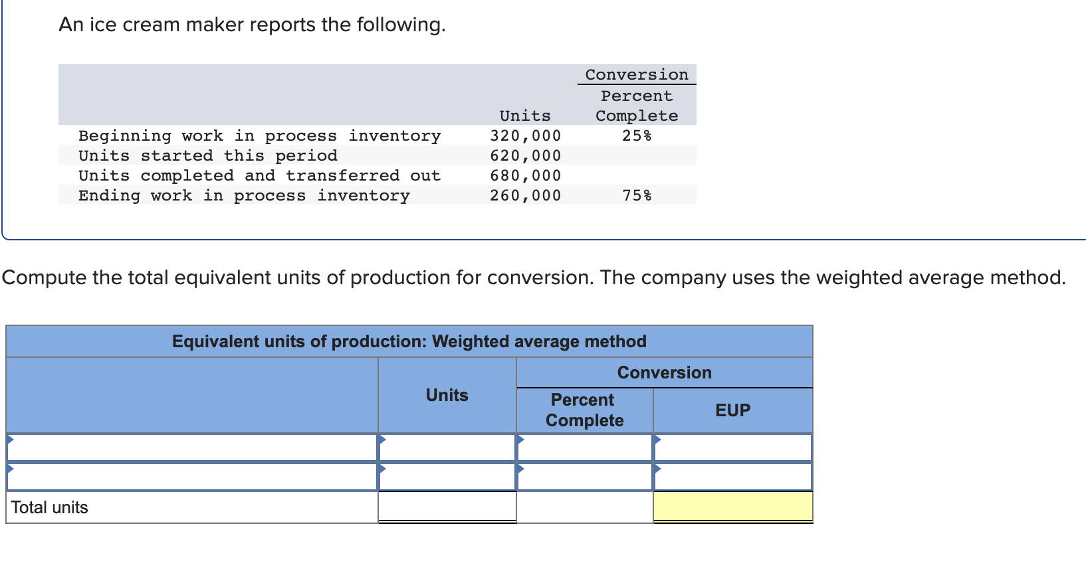Select second row Percent Complete cell
Screen dimensions: 1086x567
[x=585, y=477]
